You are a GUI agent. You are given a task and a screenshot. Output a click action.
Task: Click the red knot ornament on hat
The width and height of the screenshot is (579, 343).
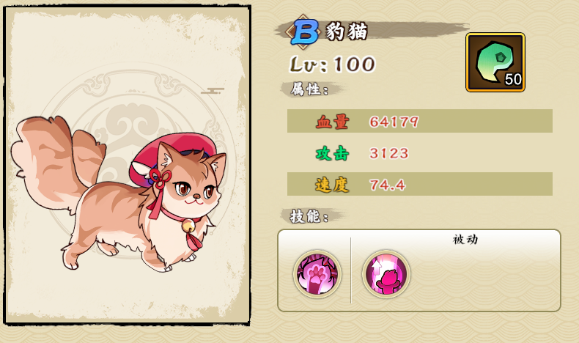click(159, 178)
